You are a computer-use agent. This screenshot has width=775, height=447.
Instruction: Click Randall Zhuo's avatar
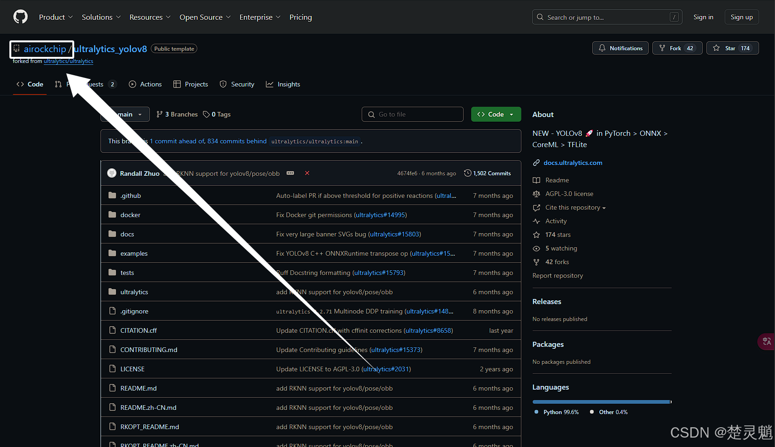tap(112, 173)
